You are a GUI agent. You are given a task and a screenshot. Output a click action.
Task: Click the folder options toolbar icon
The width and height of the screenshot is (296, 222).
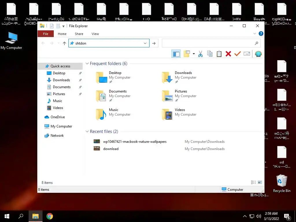pyautogui.click(x=187, y=54)
